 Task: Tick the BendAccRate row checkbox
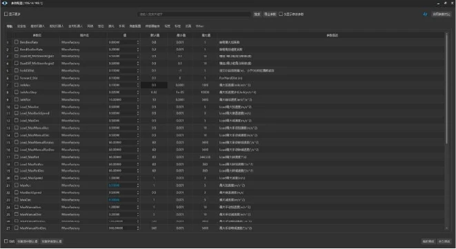(17, 42)
